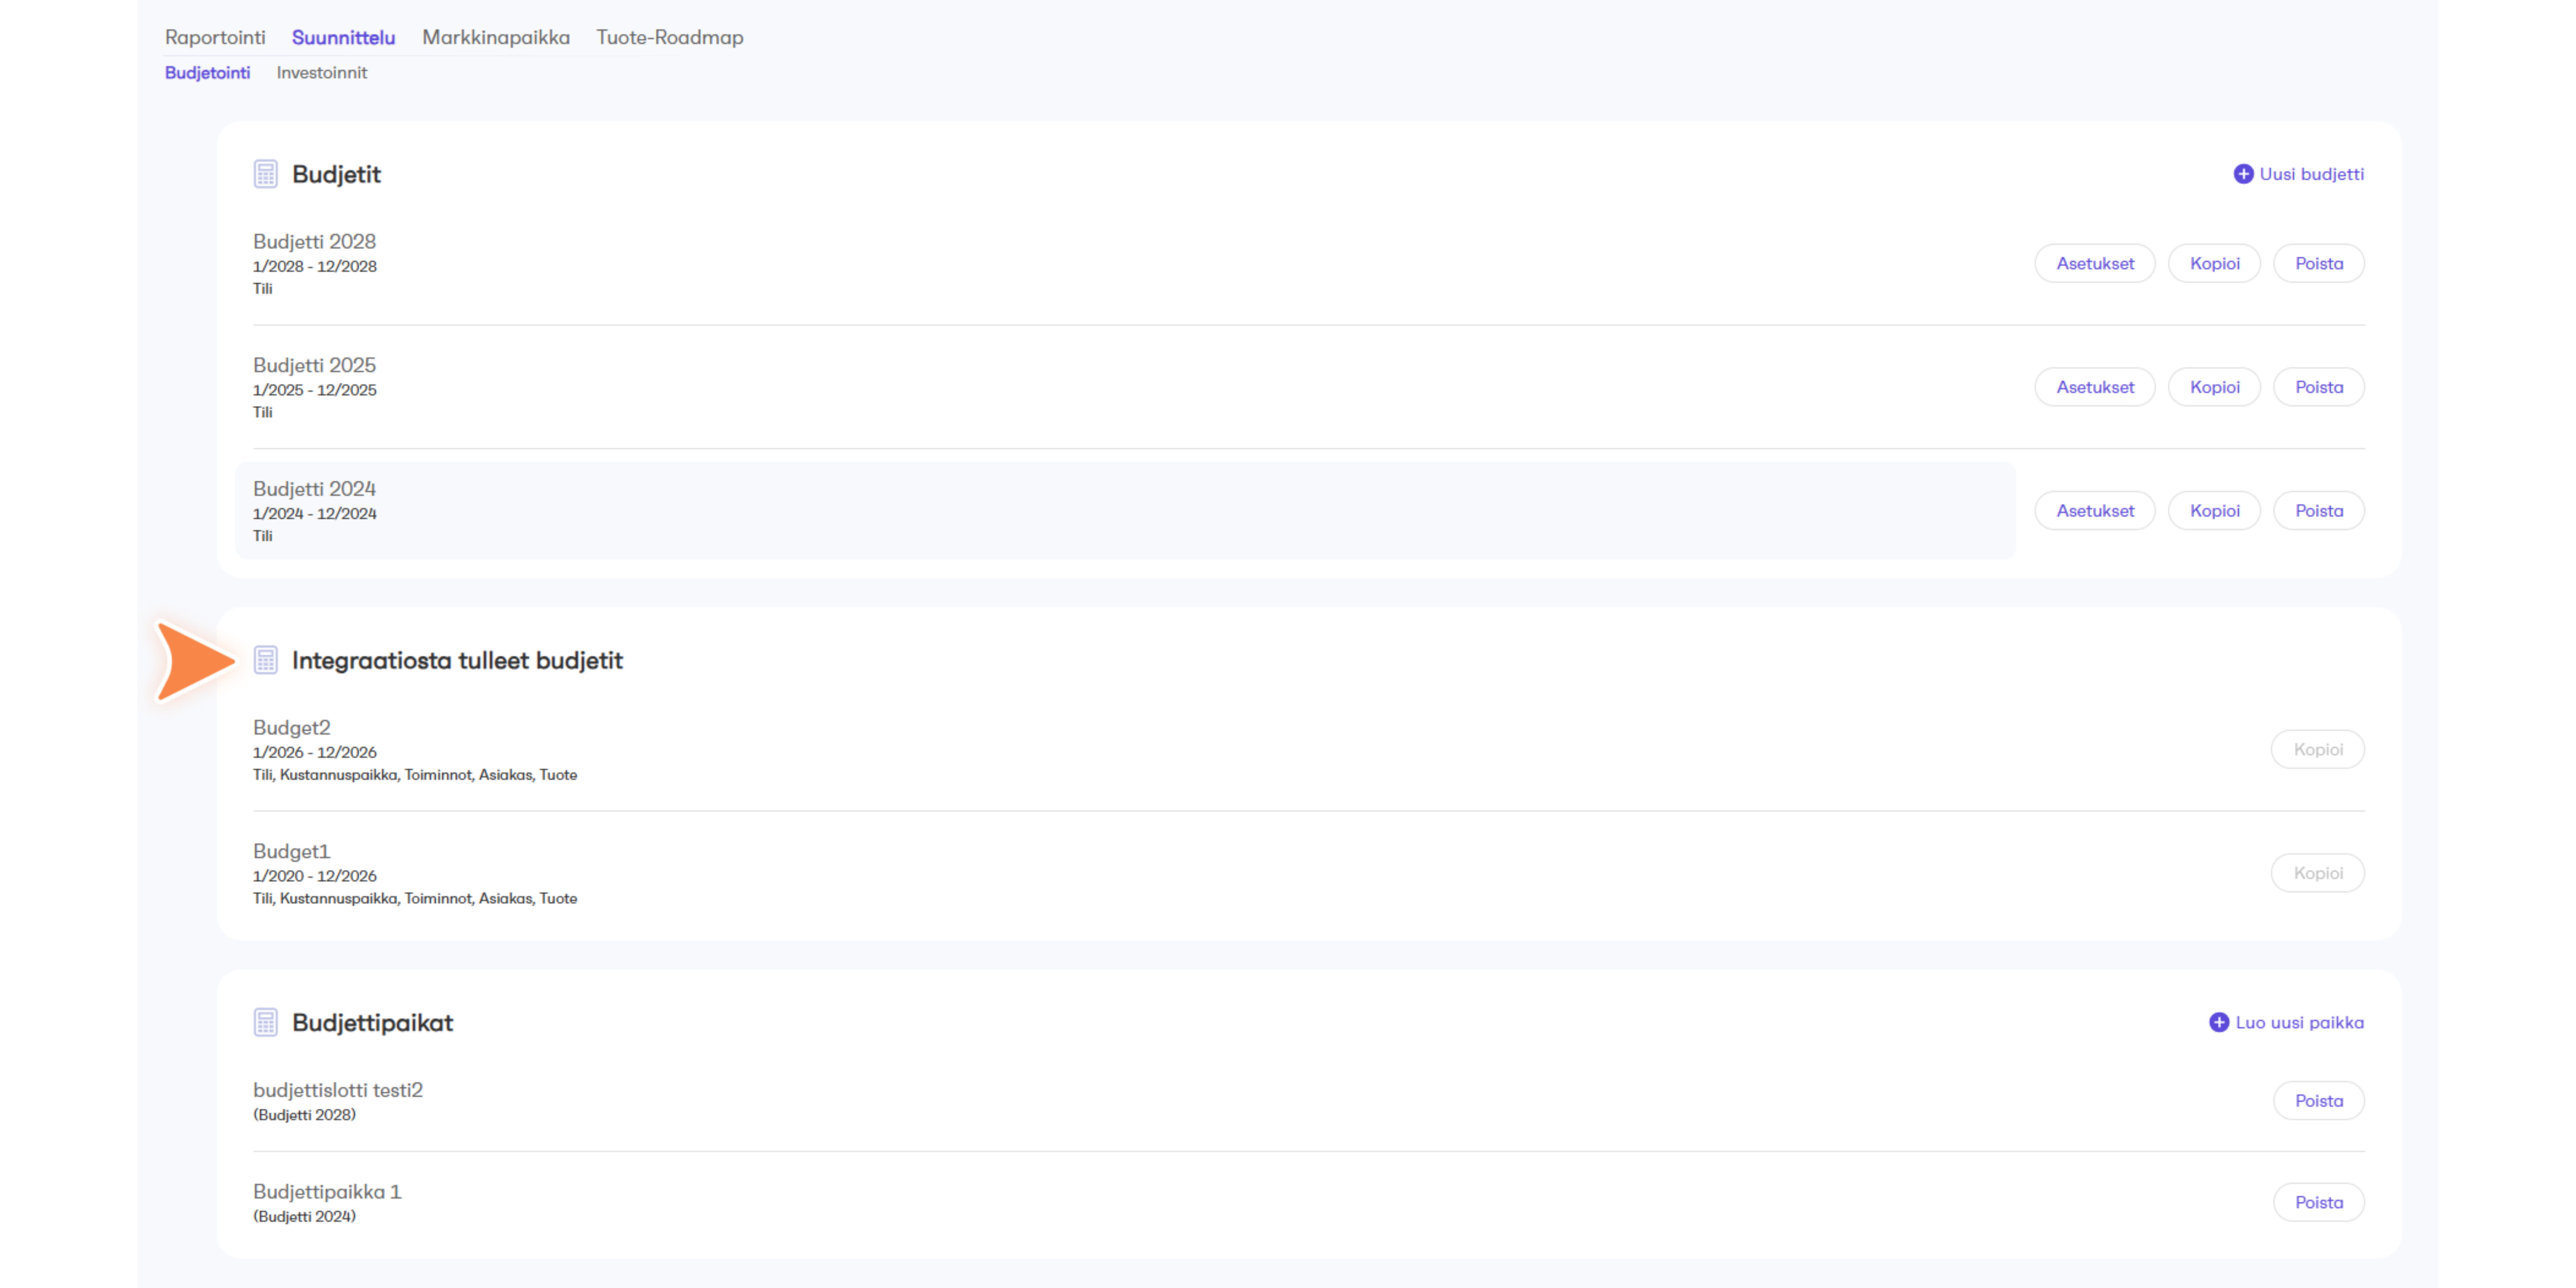
Task: Click Kopioi for the Budget1 row
Action: 2318,873
